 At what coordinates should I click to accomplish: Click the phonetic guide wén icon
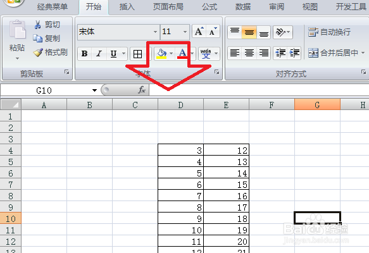pyautogui.click(x=206, y=54)
